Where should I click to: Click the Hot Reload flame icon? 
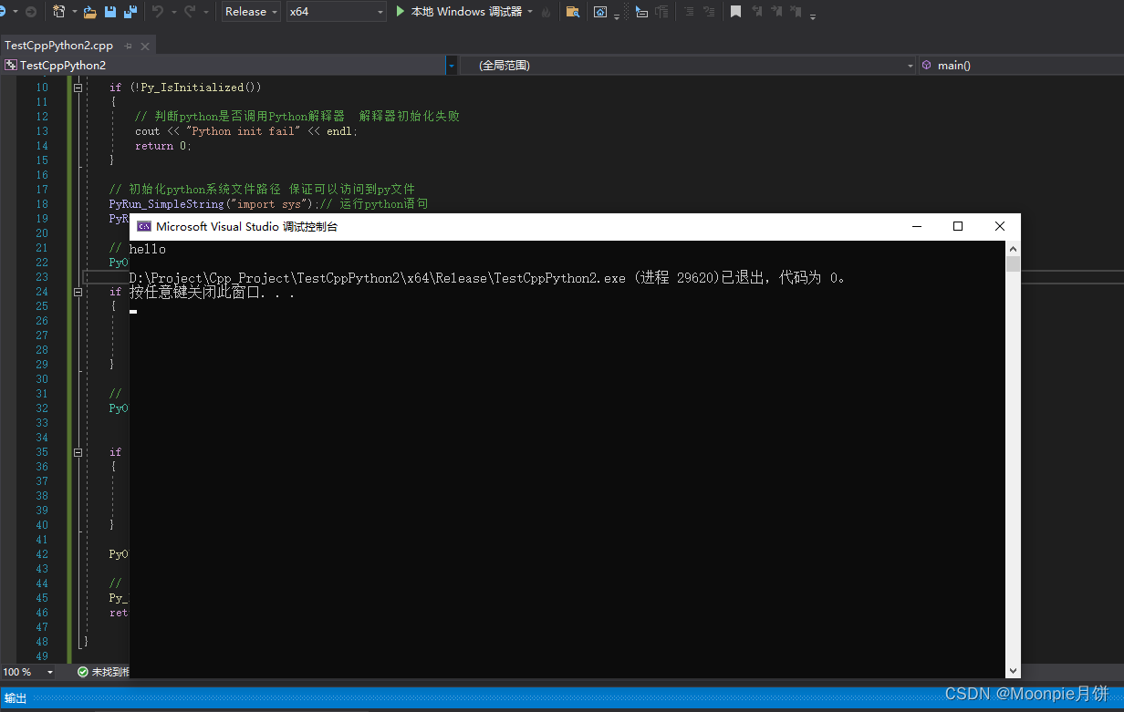[x=546, y=12]
